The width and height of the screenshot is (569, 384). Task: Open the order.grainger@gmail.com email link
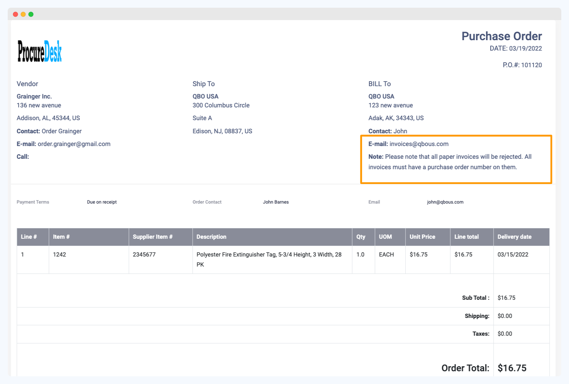(x=73, y=144)
